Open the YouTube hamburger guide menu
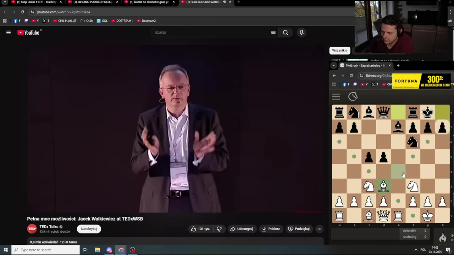 pyautogui.click(x=9, y=33)
